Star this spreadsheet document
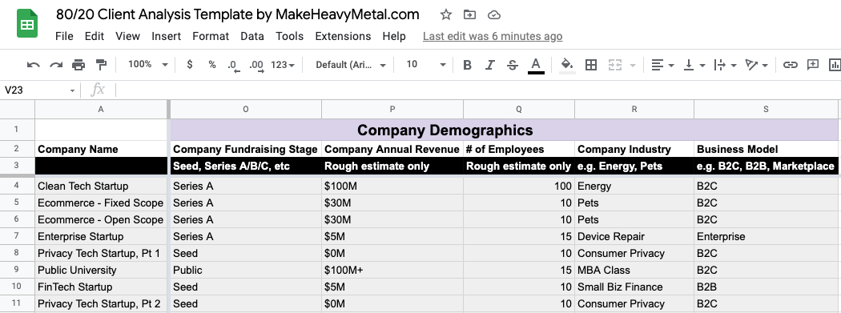 click(445, 15)
